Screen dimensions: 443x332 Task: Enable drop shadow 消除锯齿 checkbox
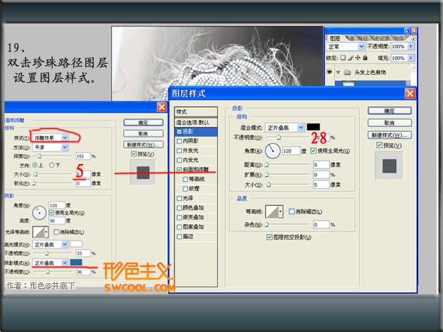point(292,212)
